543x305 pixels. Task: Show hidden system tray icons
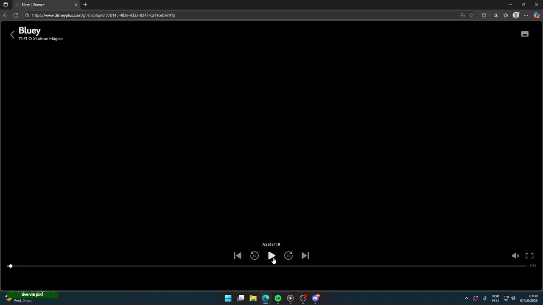467,298
